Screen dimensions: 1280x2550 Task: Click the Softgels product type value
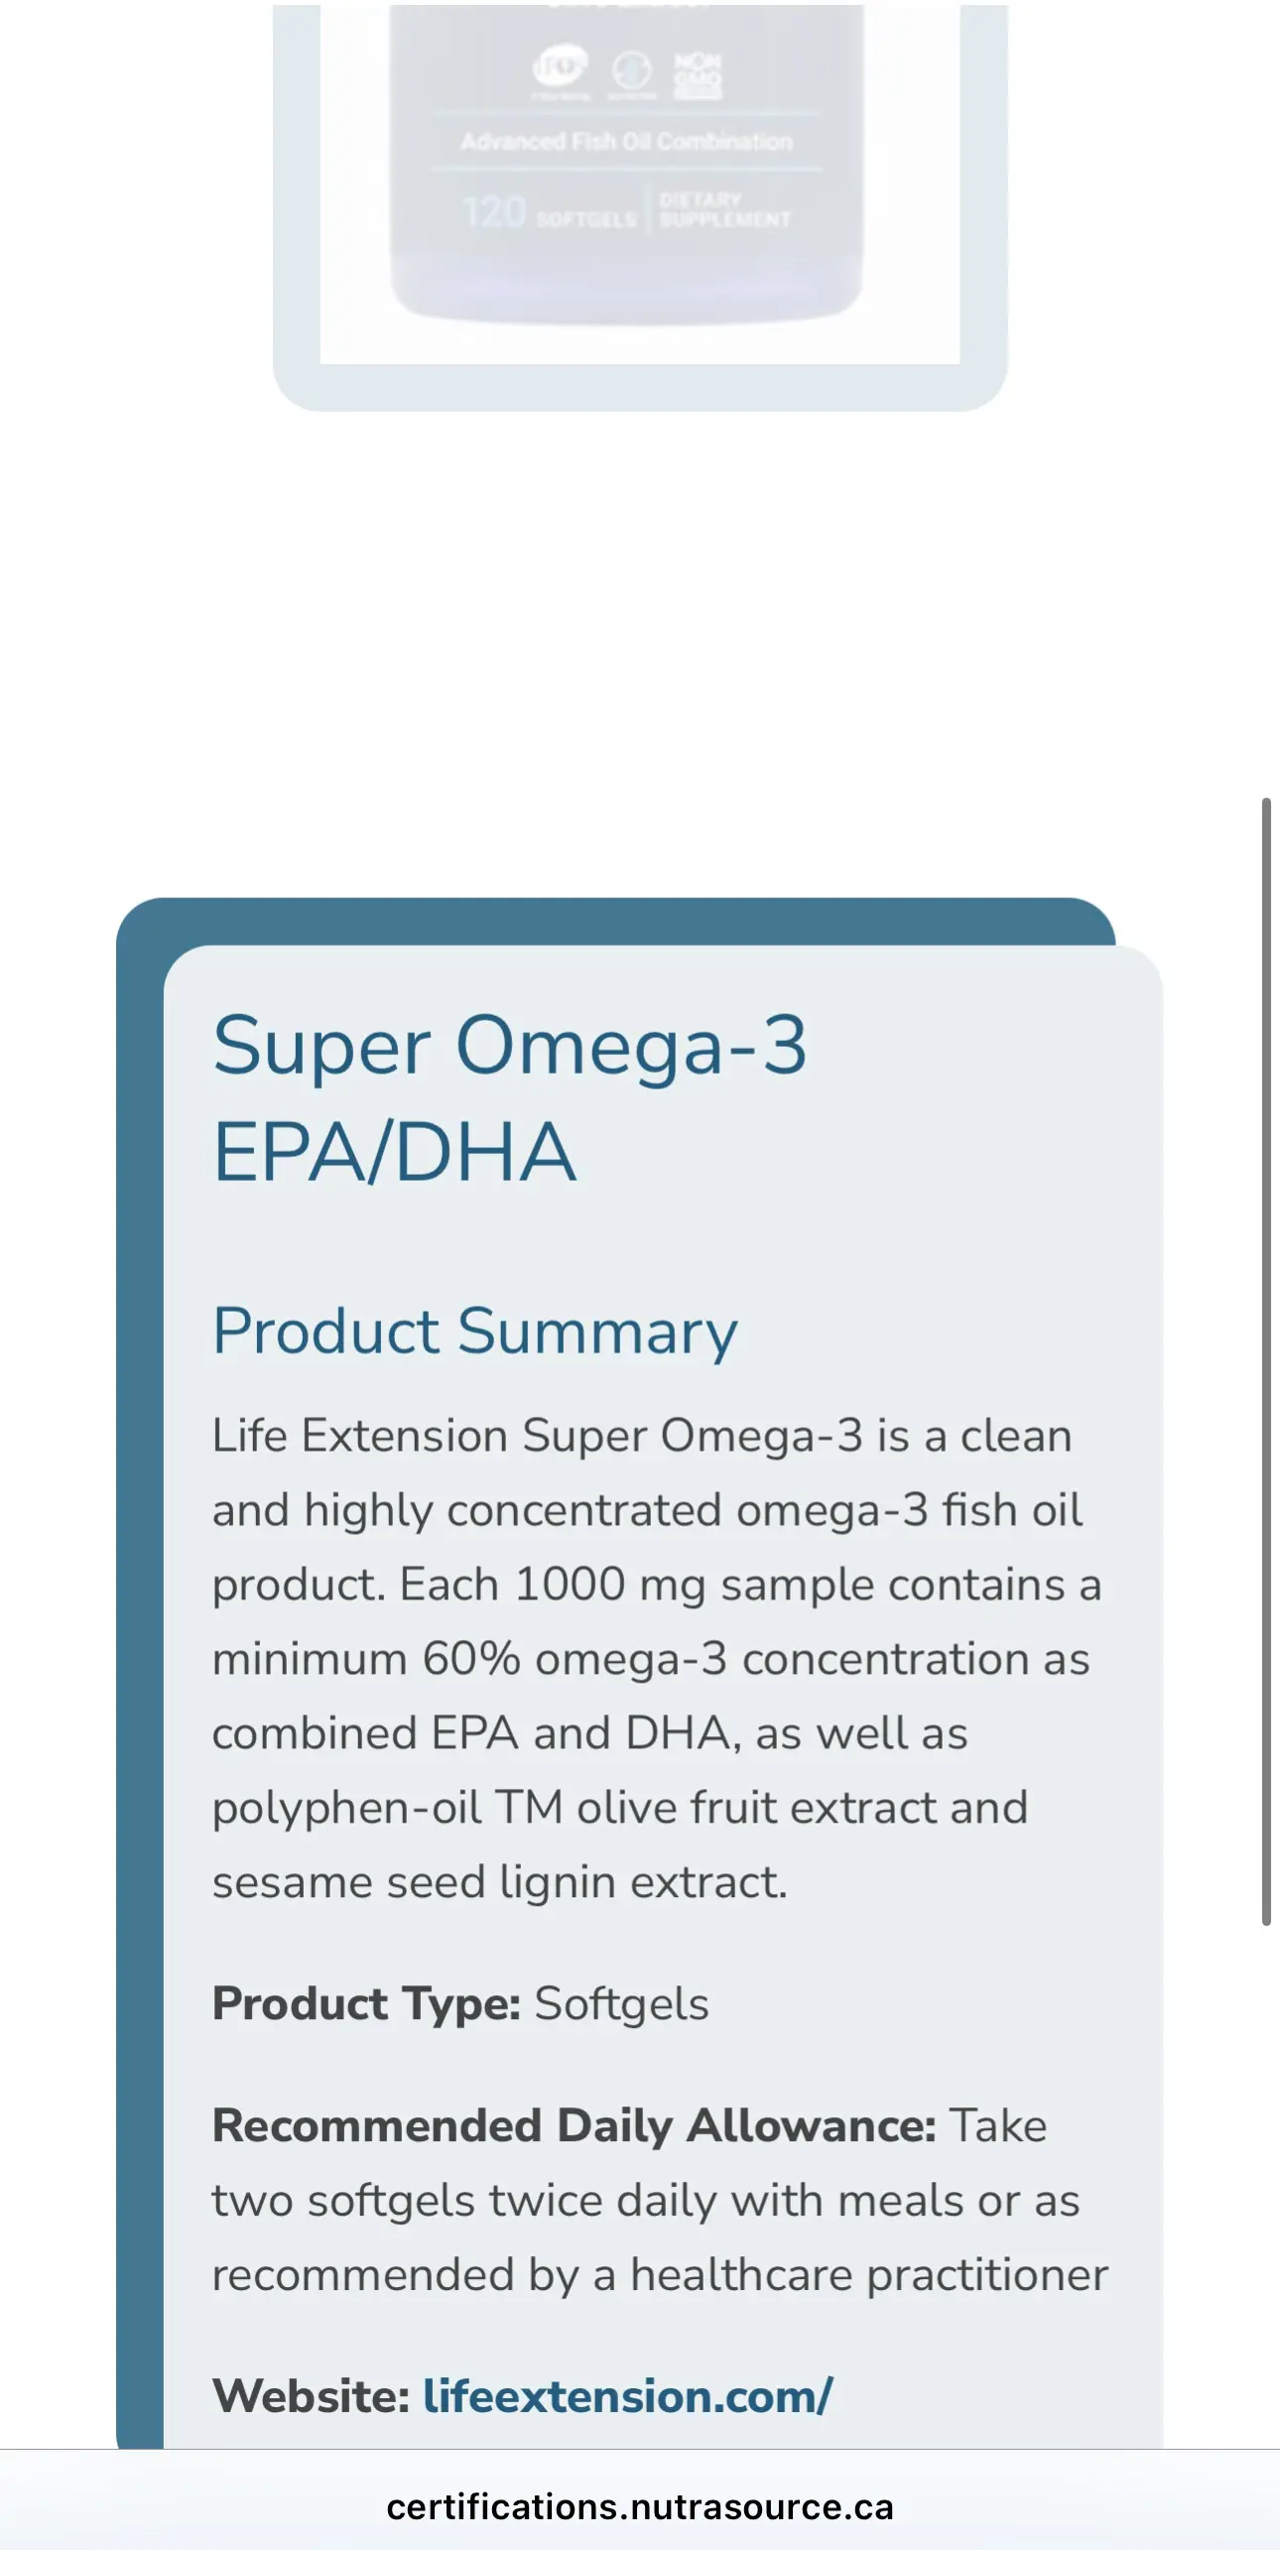pos(622,2003)
